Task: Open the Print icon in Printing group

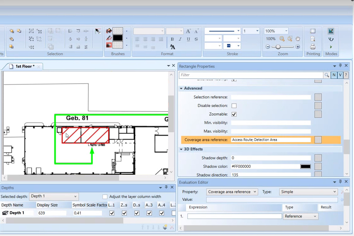Action: (313, 47)
